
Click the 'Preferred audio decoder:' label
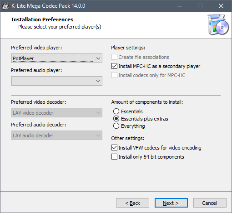(x=39, y=125)
